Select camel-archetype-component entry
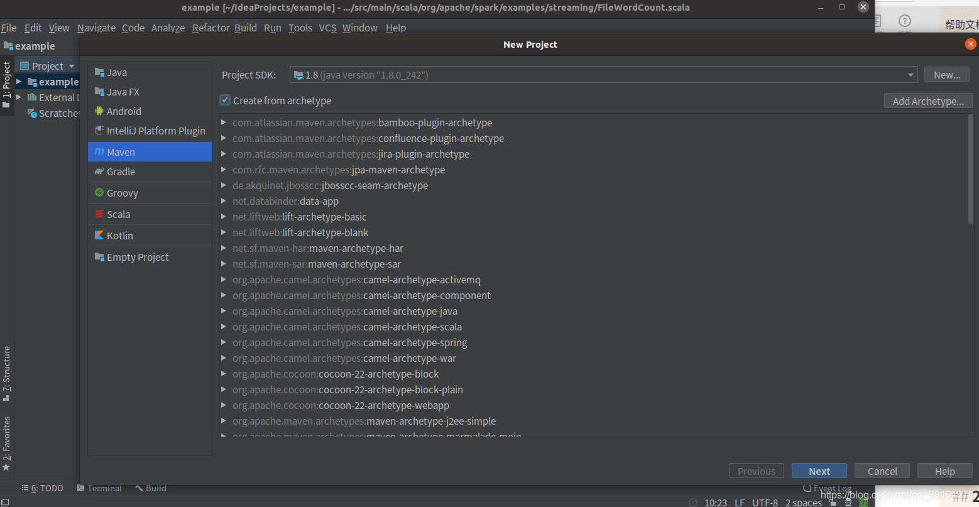979x507 pixels. 361,295
